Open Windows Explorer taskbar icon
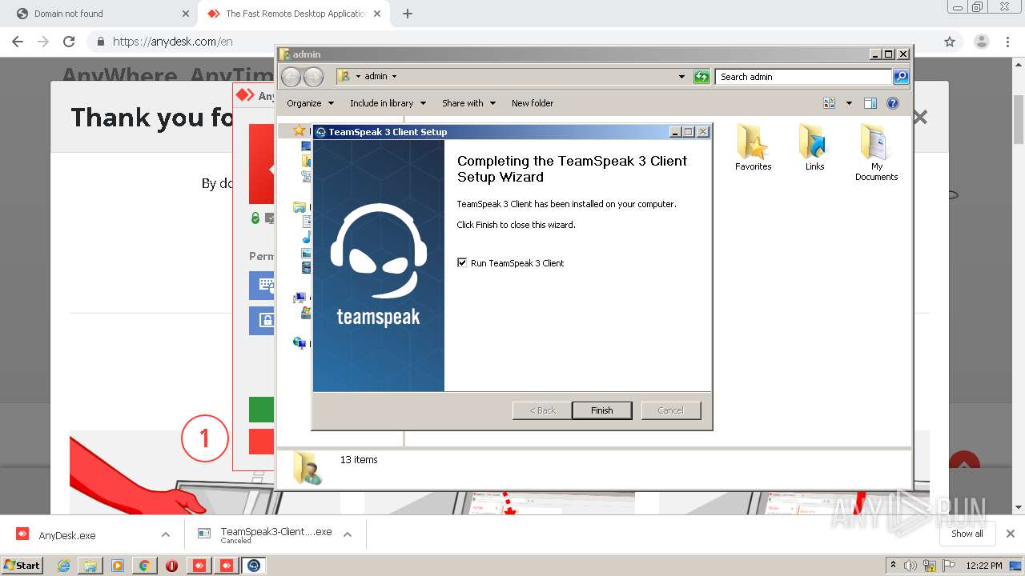Viewport: 1025px width, 576px height. pos(90,566)
